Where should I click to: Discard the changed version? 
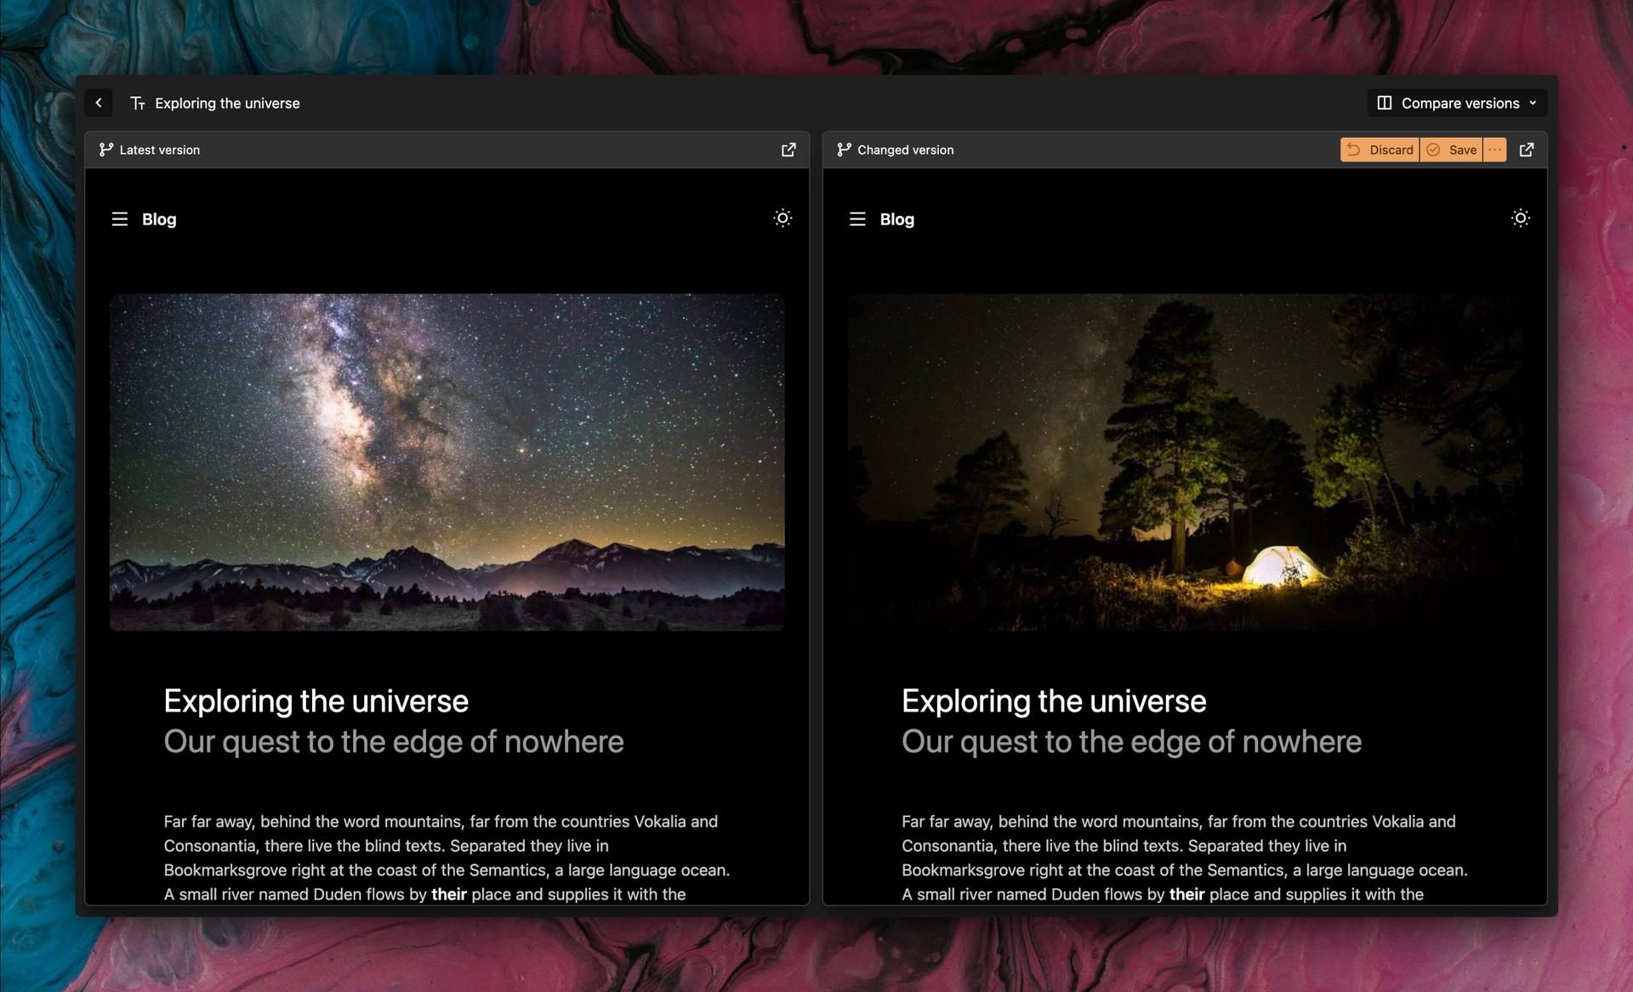(x=1380, y=150)
